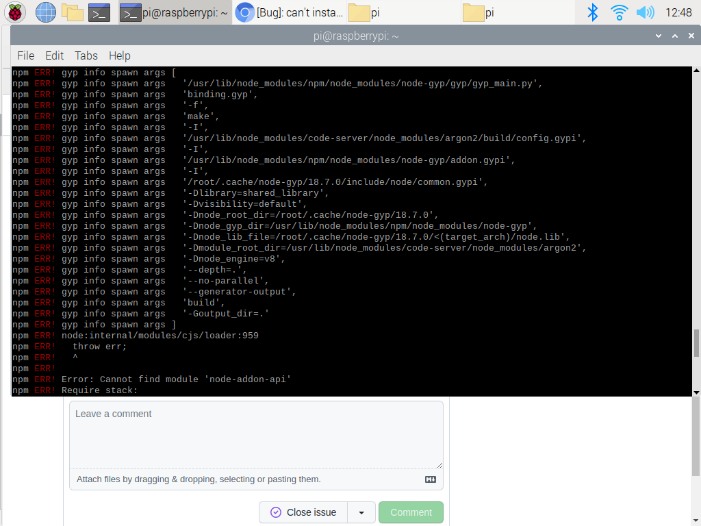The image size is (701, 526).
Task: Switch to pi@raspberrypi terminal taskbar entry
Action: 175,12
